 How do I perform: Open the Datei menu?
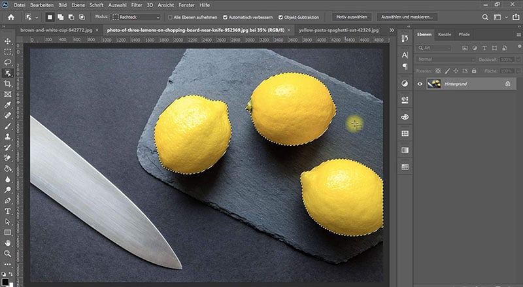(x=20, y=5)
